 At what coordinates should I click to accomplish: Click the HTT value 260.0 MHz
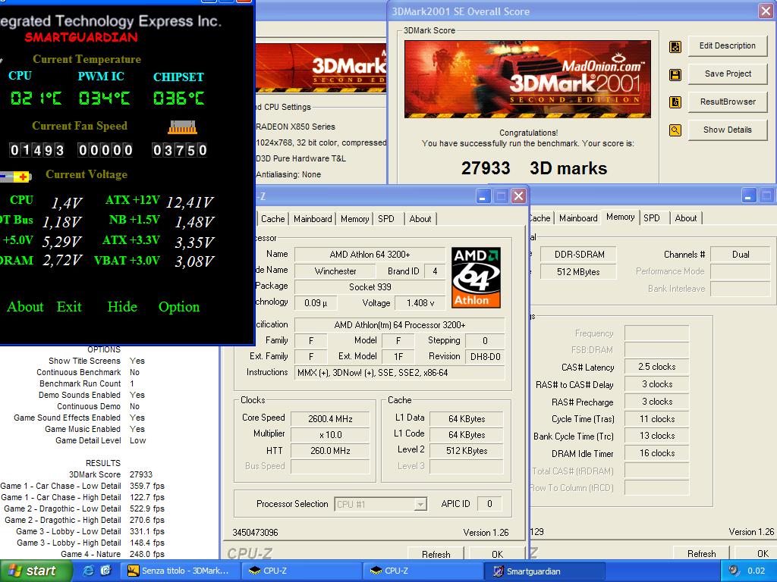330,451
